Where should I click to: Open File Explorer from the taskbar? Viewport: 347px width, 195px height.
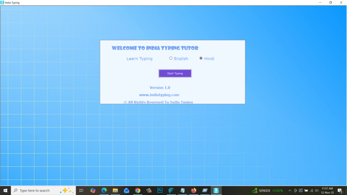pos(115,190)
